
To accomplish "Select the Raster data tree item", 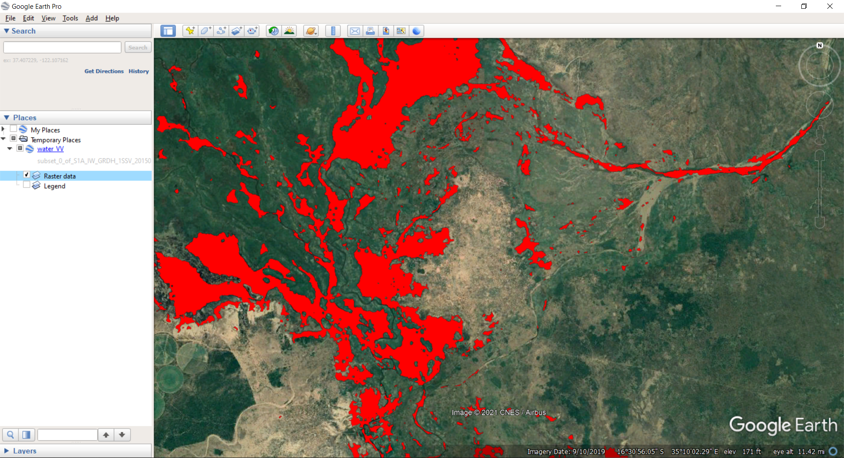I will pyautogui.click(x=60, y=176).
